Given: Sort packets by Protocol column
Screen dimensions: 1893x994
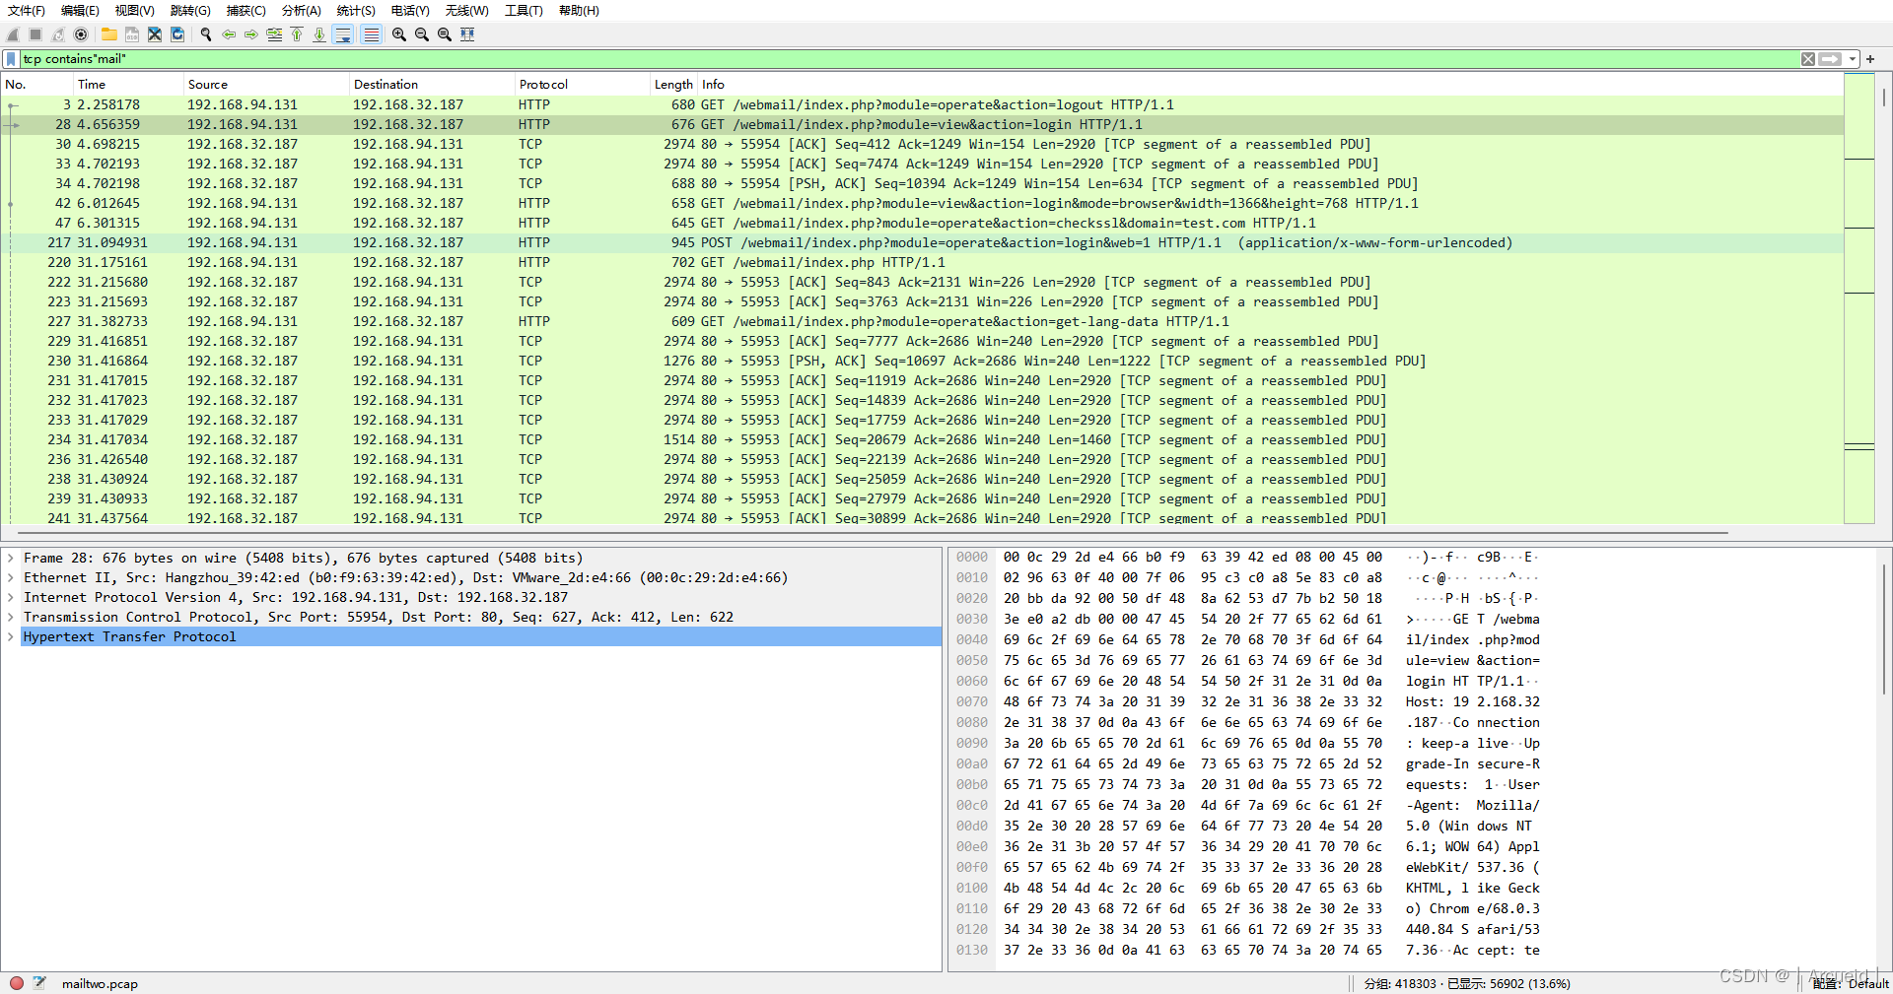Looking at the screenshot, I should pyautogui.click(x=583, y=85).
